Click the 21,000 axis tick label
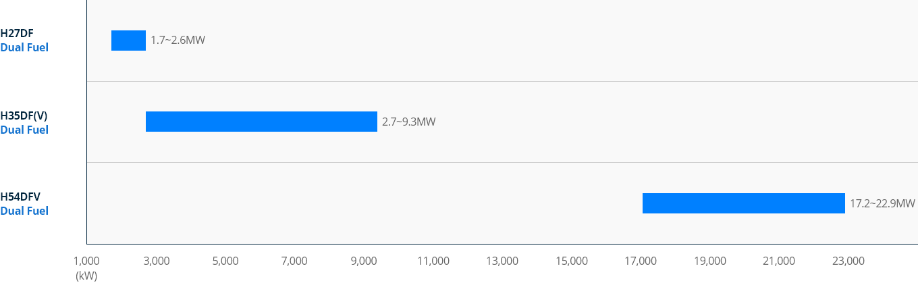The width and height of the screenshot is (918, 283). point(779,261)
